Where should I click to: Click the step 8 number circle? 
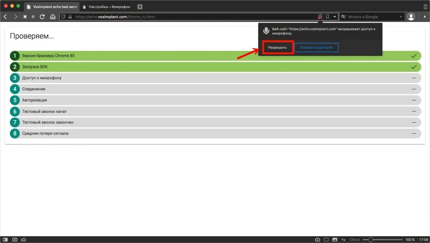(15, 133)
